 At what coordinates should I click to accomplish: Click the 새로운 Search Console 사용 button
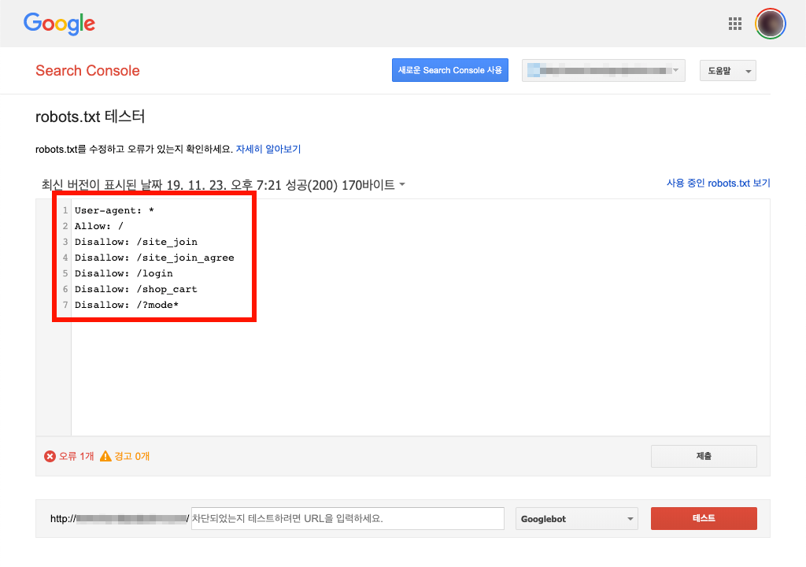[449, 70]
